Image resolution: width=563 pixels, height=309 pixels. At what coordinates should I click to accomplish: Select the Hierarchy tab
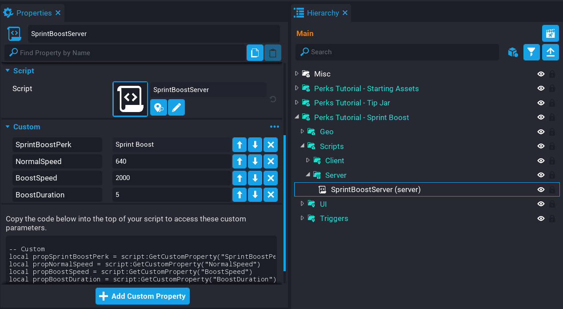[322, 13]
